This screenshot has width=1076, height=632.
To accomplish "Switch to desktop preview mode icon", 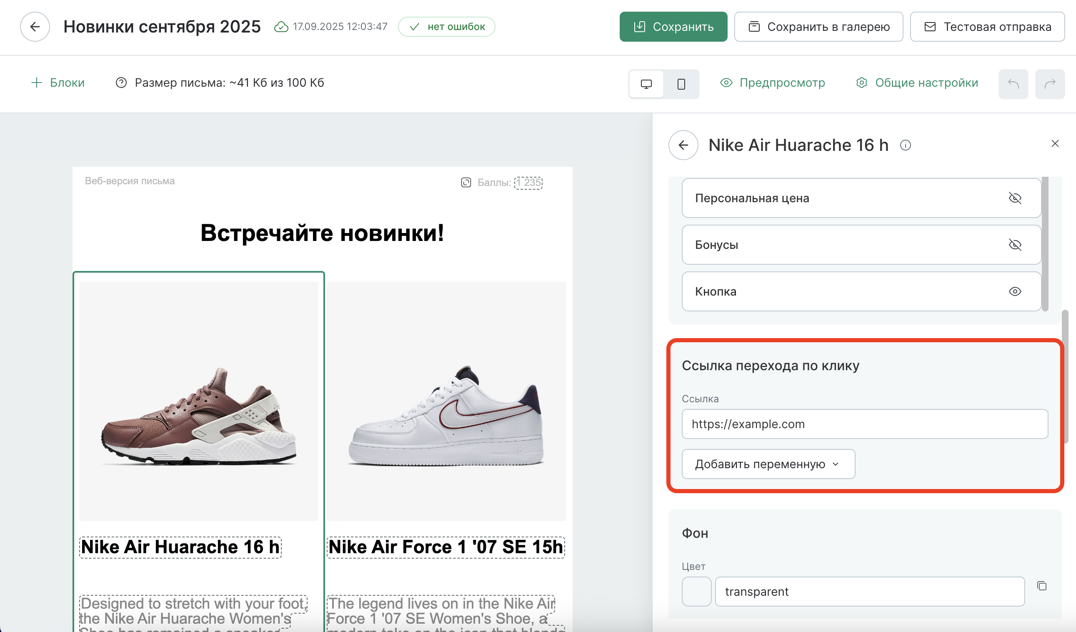I will coord(646,84).
